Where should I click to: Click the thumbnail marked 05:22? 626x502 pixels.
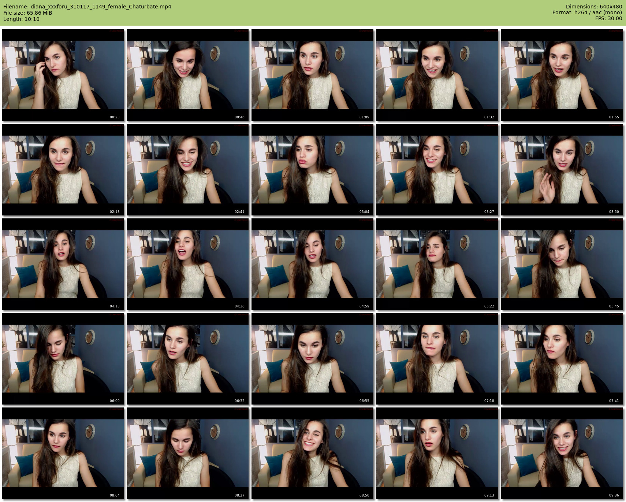pyautogui.click(x=437, y=264)
